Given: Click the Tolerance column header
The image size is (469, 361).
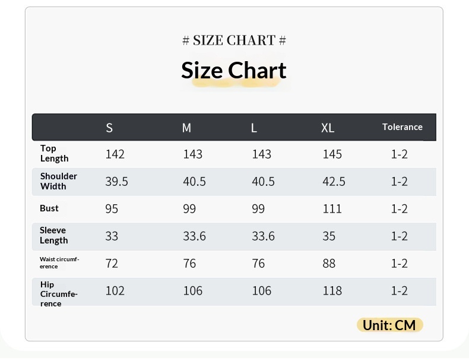Looking at the screenshot, I should tap(402, 127).
